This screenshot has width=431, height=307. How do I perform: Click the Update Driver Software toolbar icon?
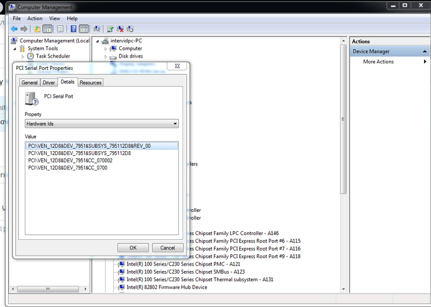110,29
